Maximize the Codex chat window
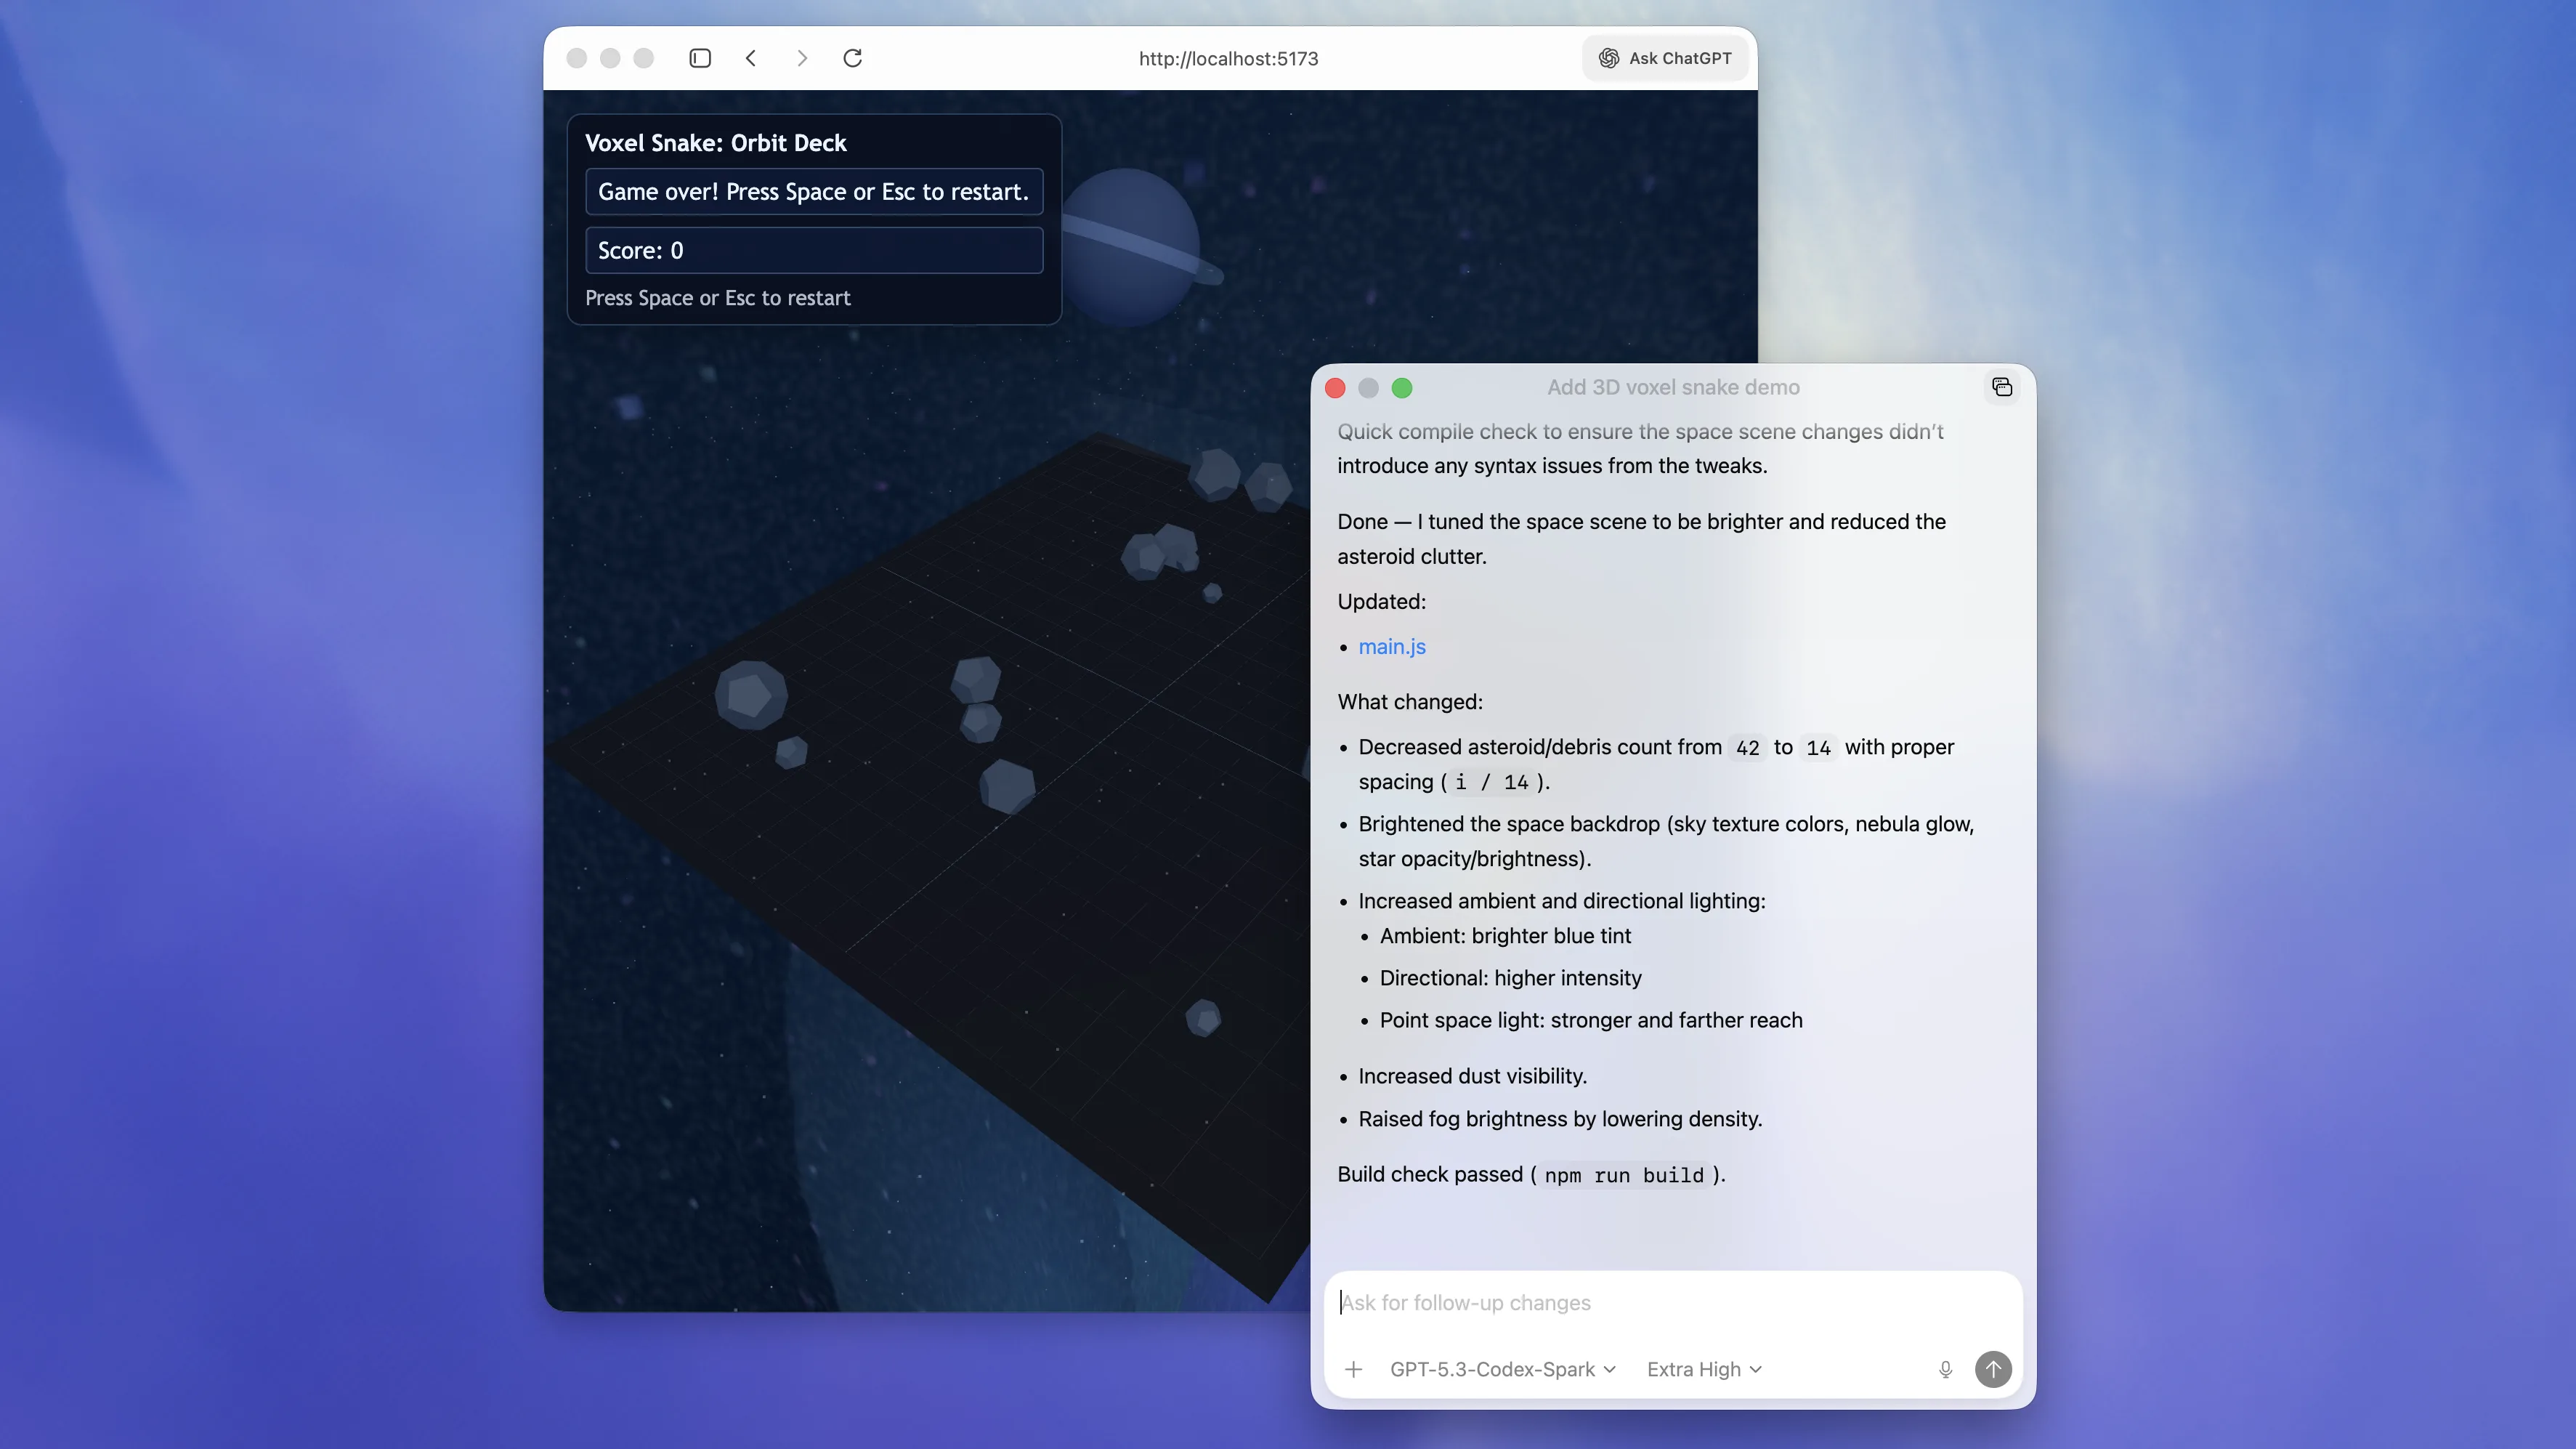The height and width of the screenshot is (1449, 2576). (x=1402, y=388)
